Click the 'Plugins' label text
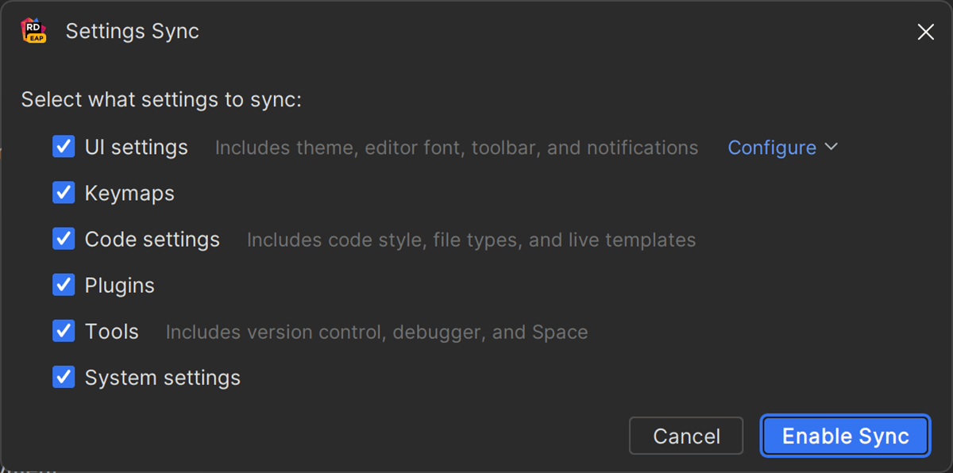 [x=119, y=286]
